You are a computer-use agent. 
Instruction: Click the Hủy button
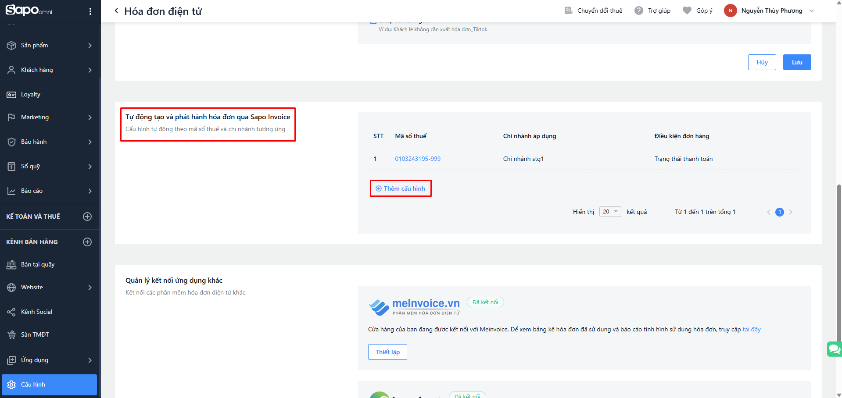(x=762, y=62)
